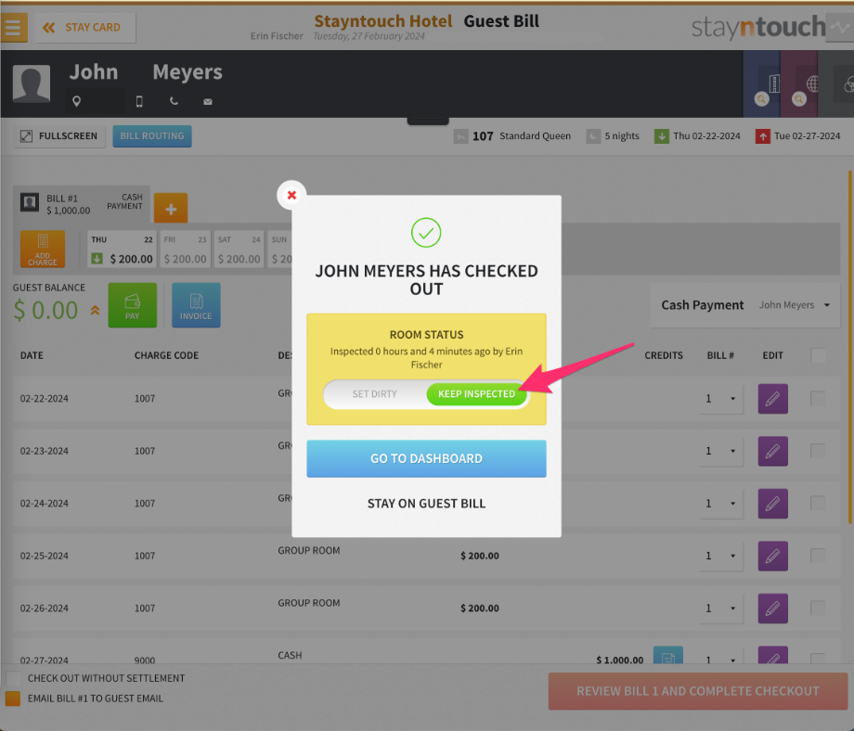The width and height of the screenshot is (854, 731).
Task: Click guest email envelope icon
Action: click(208, 102)
